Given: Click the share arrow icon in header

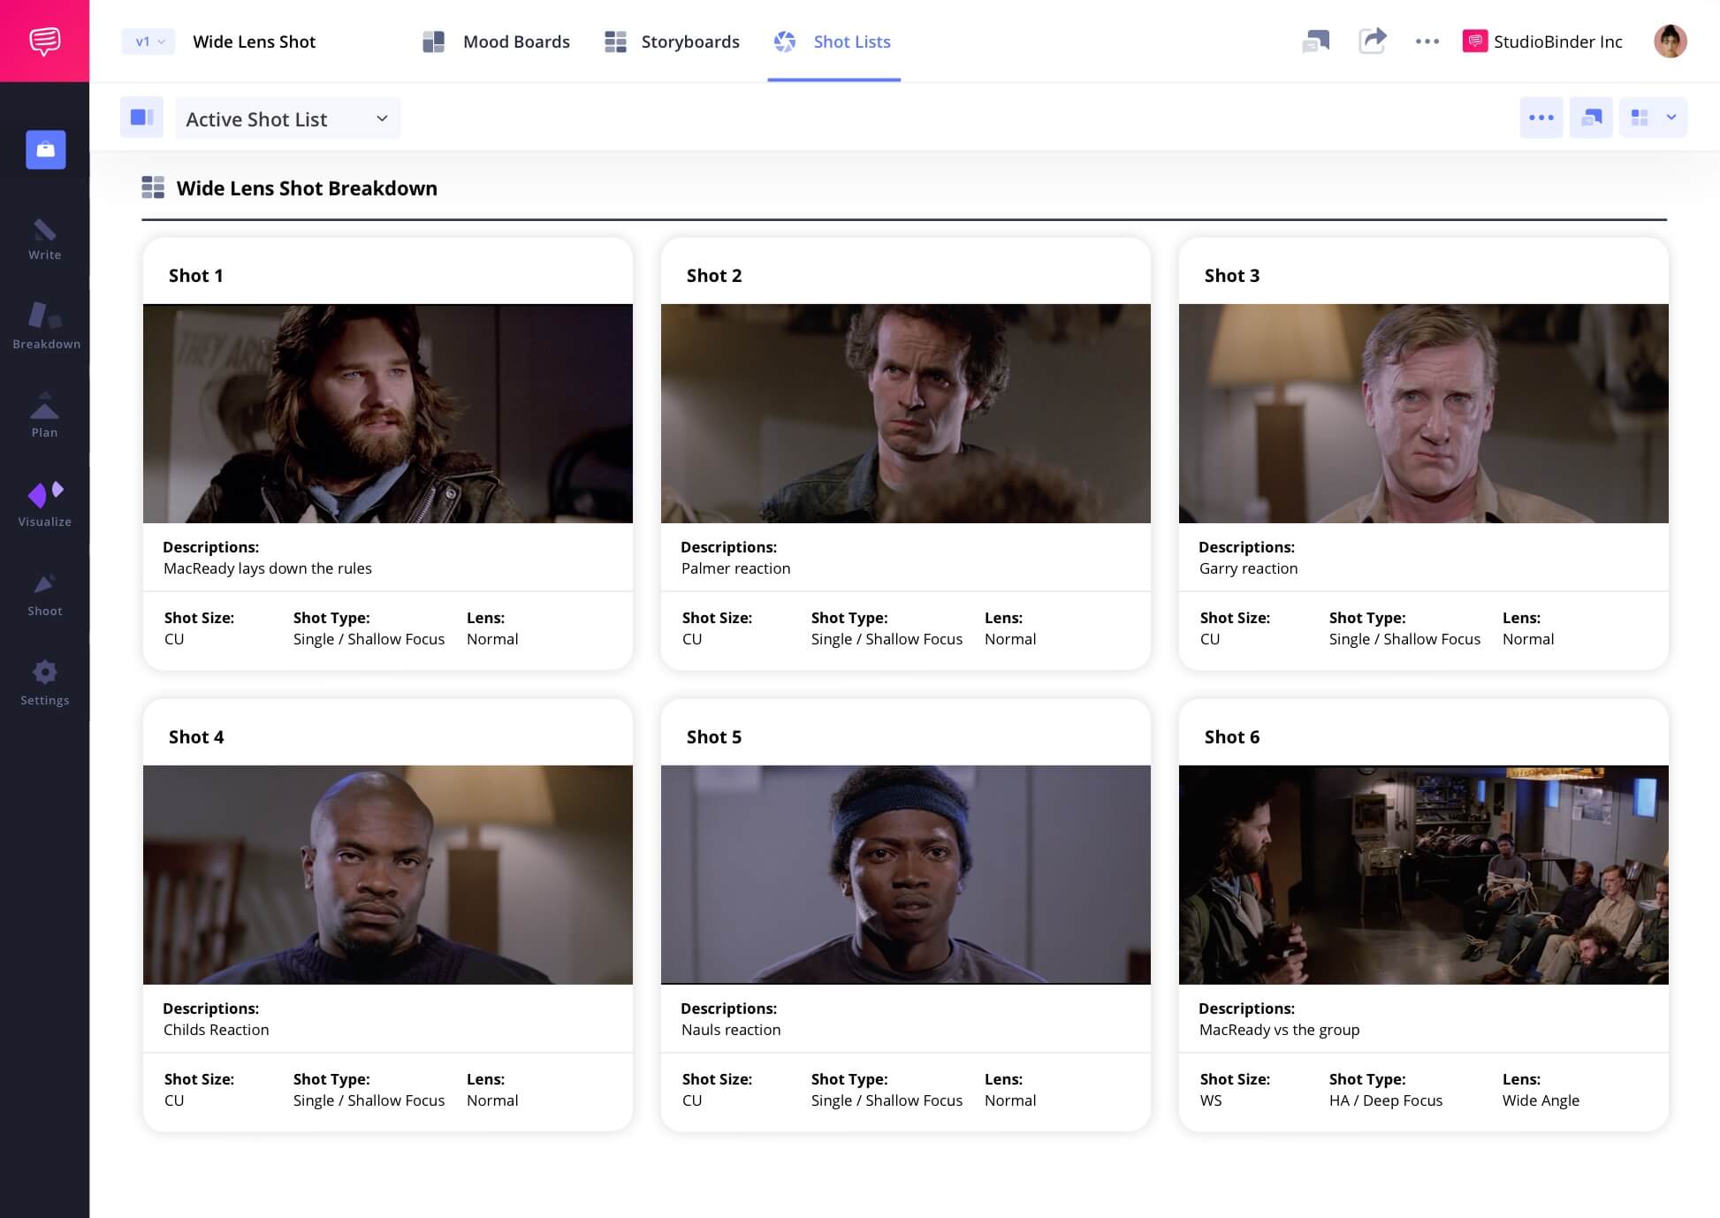Looking at the screenshot, I should [x=1372, y=41].
